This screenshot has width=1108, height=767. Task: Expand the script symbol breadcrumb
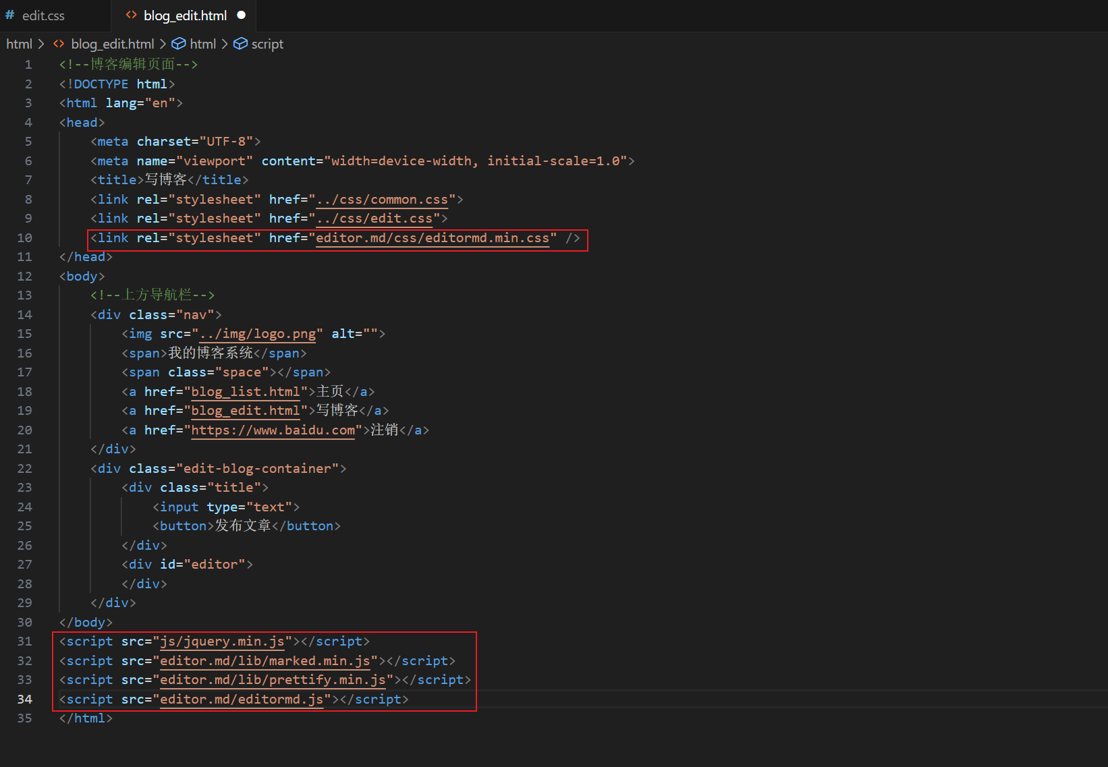(267, 44)
